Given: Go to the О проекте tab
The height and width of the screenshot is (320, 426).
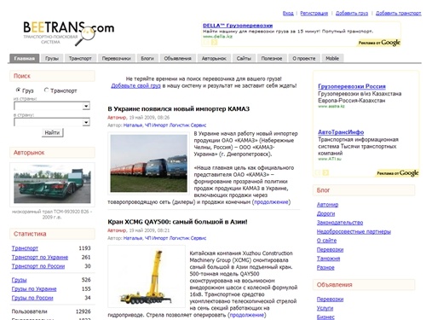Looking at the screenshot, I should click(x=304, y=58).
